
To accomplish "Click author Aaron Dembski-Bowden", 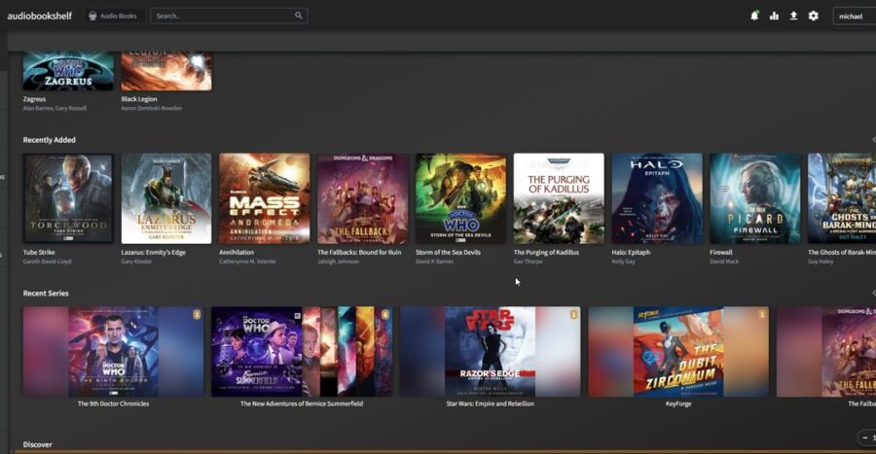I will pos(152,108).
